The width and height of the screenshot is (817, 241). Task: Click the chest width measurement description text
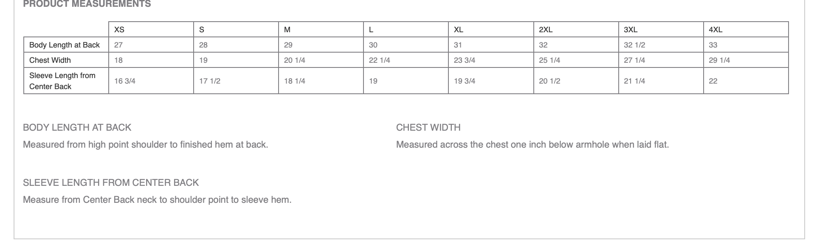532,145
